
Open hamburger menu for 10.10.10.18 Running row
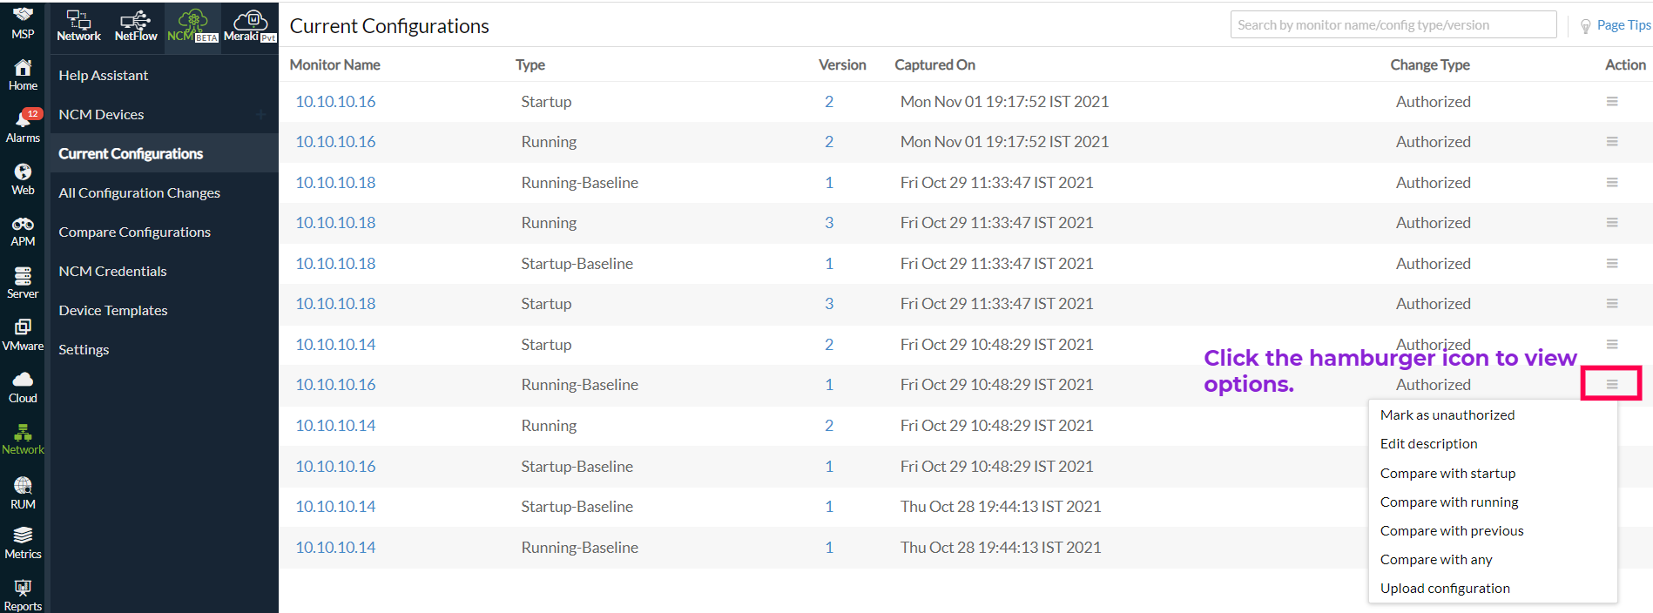tap(1612, 222)
